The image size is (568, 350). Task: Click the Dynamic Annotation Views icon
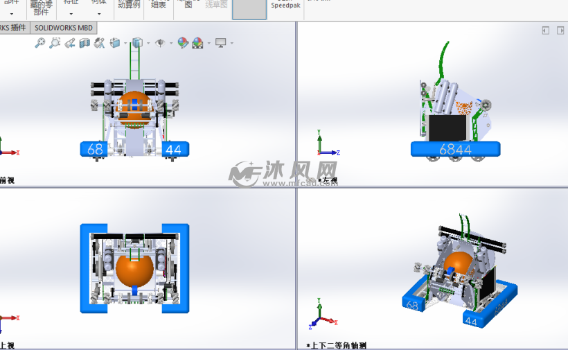pyautogui.click(x=99, y=43)
